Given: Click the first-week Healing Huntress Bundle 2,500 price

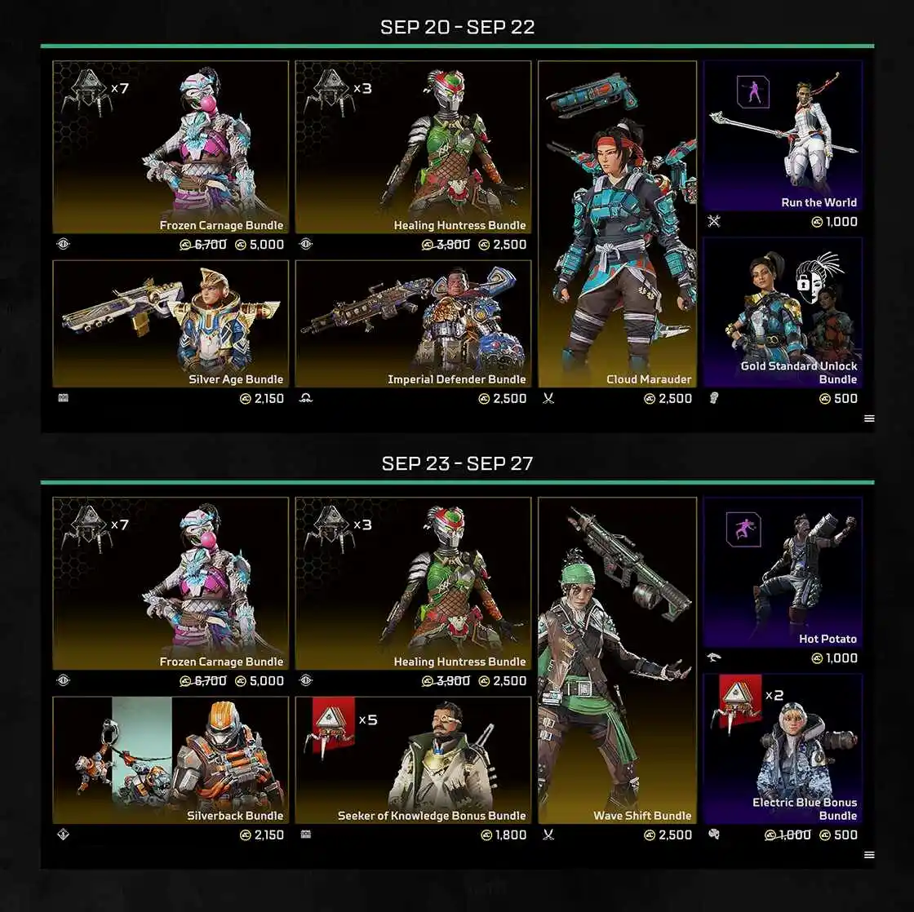Looking at the screenshot, I should [x=503, y=245].
